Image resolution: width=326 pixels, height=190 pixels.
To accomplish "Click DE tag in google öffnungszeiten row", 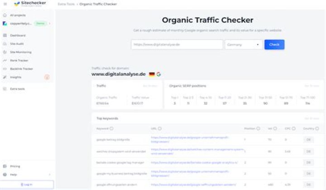I will 308,185.
